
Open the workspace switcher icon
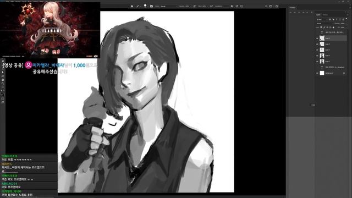click(x=271, y=6)
